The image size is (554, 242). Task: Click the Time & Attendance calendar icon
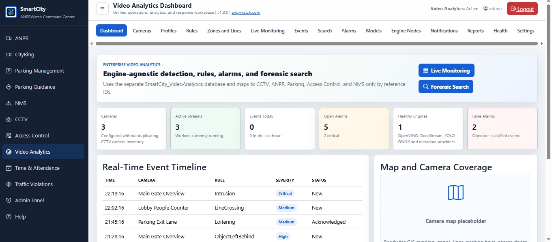pos(9,168)
